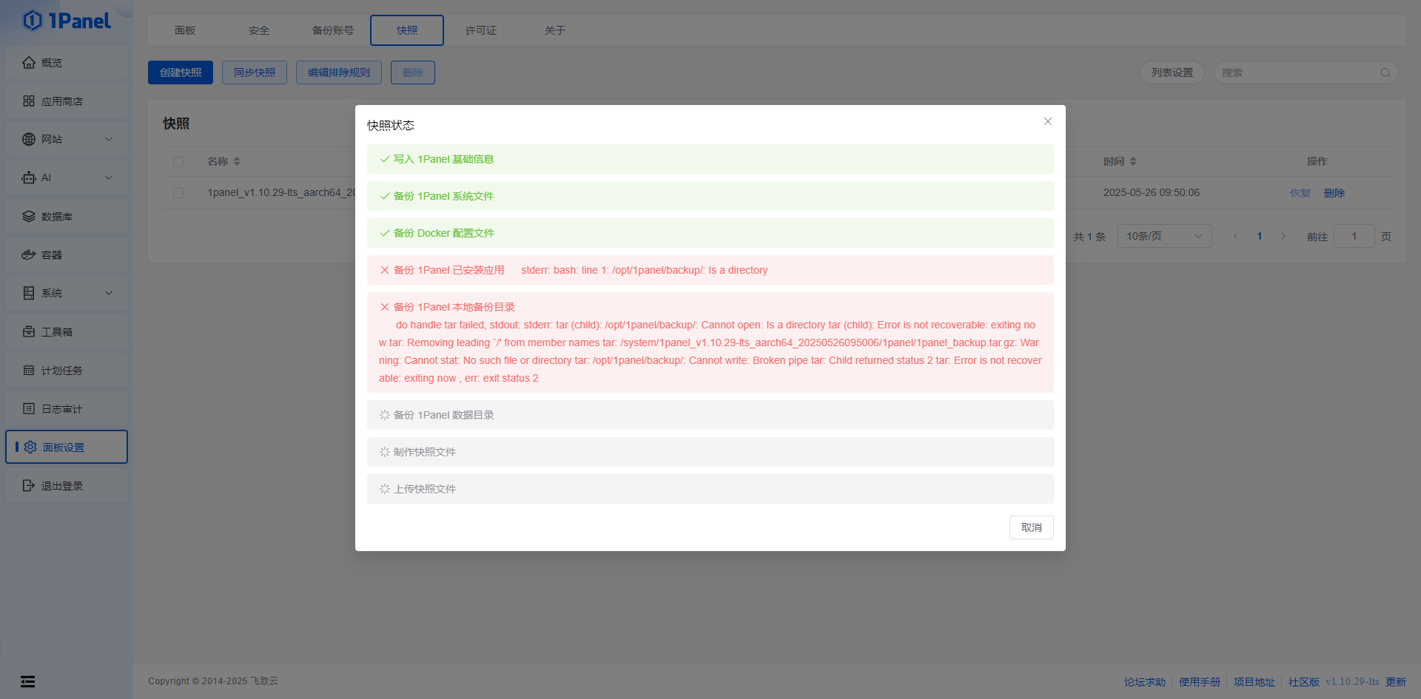This screenshot has width=1421, height=699.
Task: Click the 工具箱 toolbox icon
Action: (x=29, y=331)
